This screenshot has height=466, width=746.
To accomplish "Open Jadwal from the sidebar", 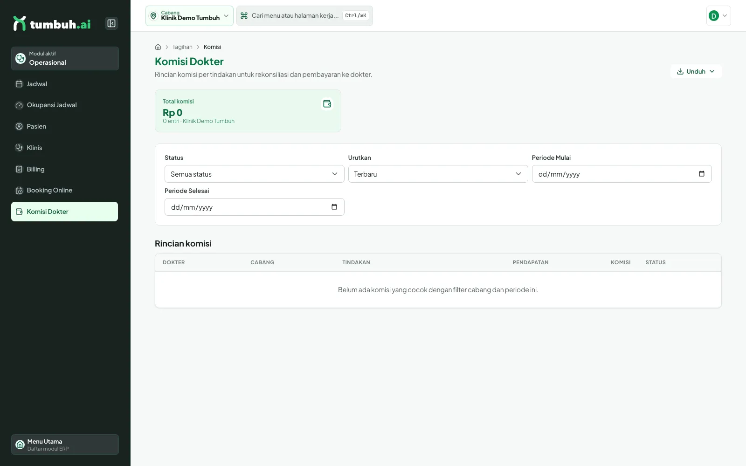I will tap(64, 84).
